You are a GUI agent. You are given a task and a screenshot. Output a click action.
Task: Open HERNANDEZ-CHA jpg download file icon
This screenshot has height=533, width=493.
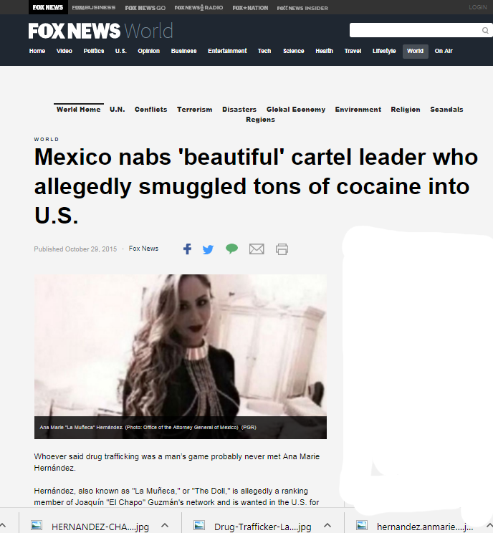(37, 526)
